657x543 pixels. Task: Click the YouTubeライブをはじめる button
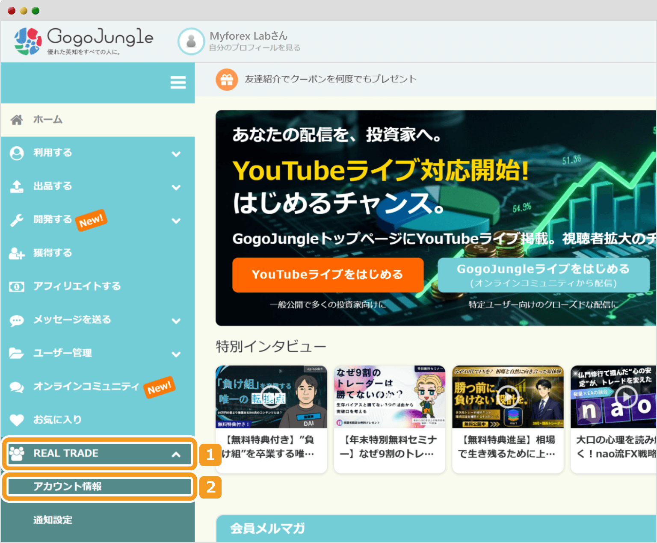(327, 275)
